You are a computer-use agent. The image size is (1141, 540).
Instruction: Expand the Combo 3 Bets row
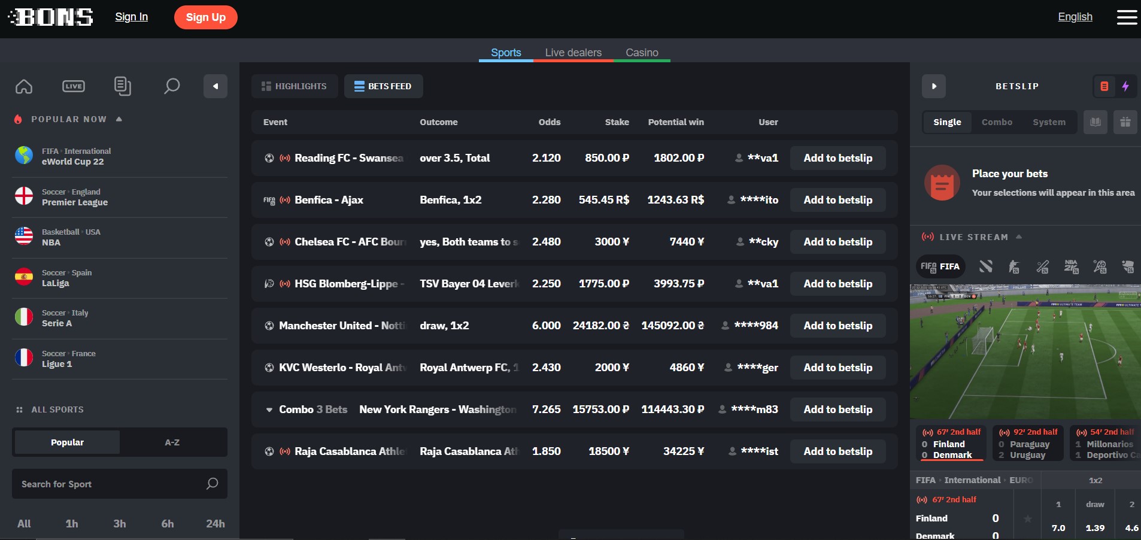click(269, 409)
